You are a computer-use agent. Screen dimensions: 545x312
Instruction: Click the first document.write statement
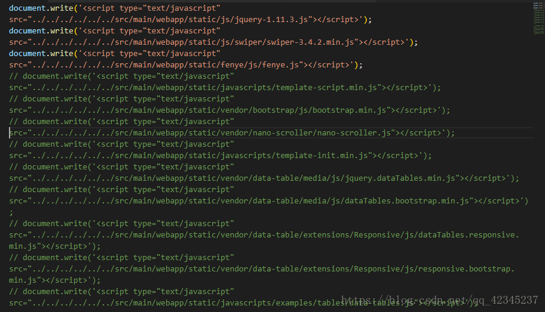[x=115, y=8]
